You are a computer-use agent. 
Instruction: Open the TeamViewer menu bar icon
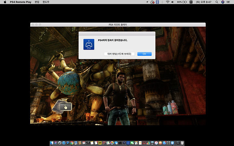tap(157, 2)
